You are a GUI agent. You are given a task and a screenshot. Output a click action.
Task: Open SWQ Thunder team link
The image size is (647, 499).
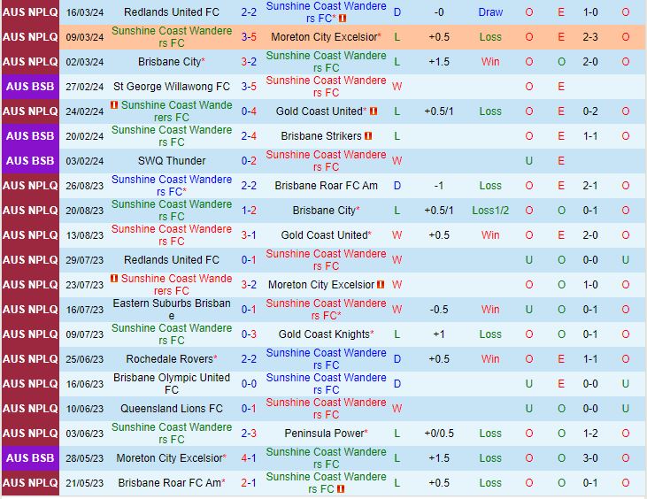point(171,161)
